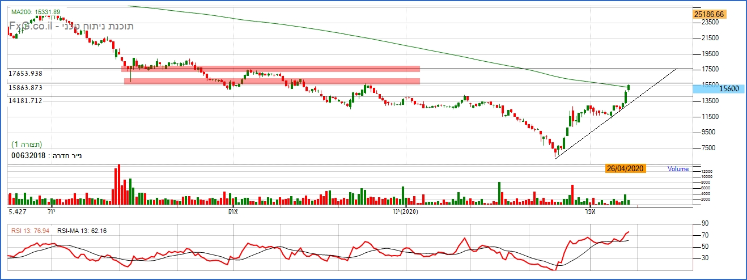Click the אפר time axis label
The width and height of the screenshot is (747, 280).
point(591,210)
